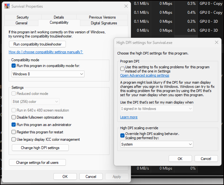Enable Use legacy display ICC color management

[x=13, y=139]
